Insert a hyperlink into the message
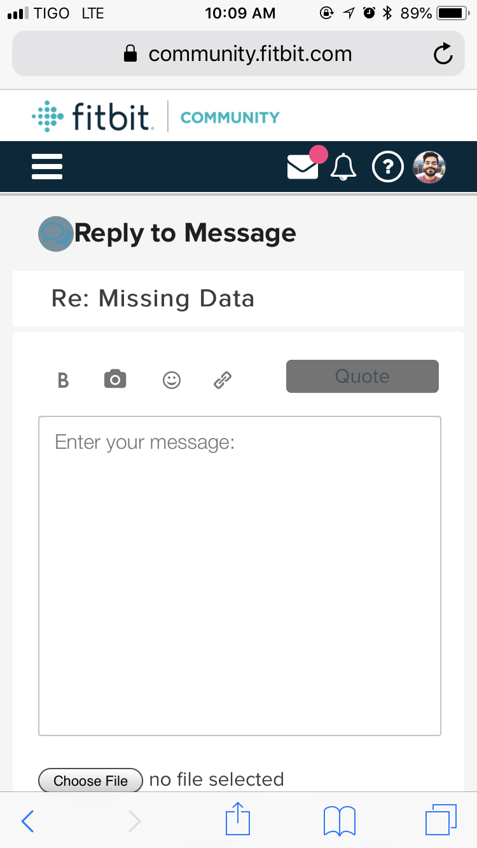 pyautogui.click(x=222, y=380)
